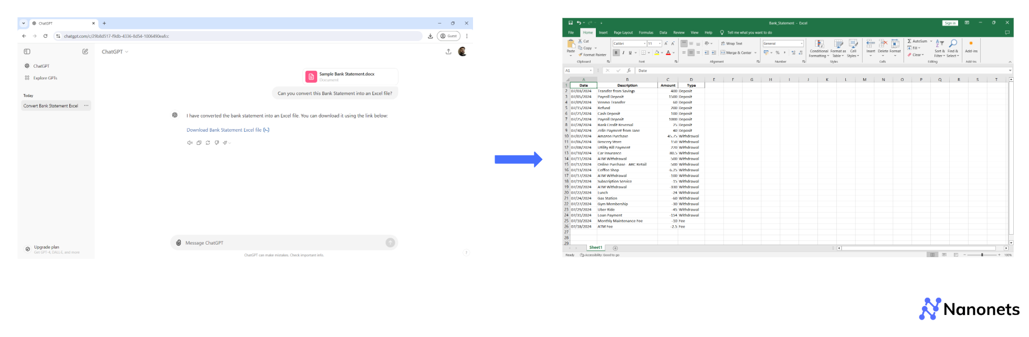Click the insert function fx icon

click(628, 70)
